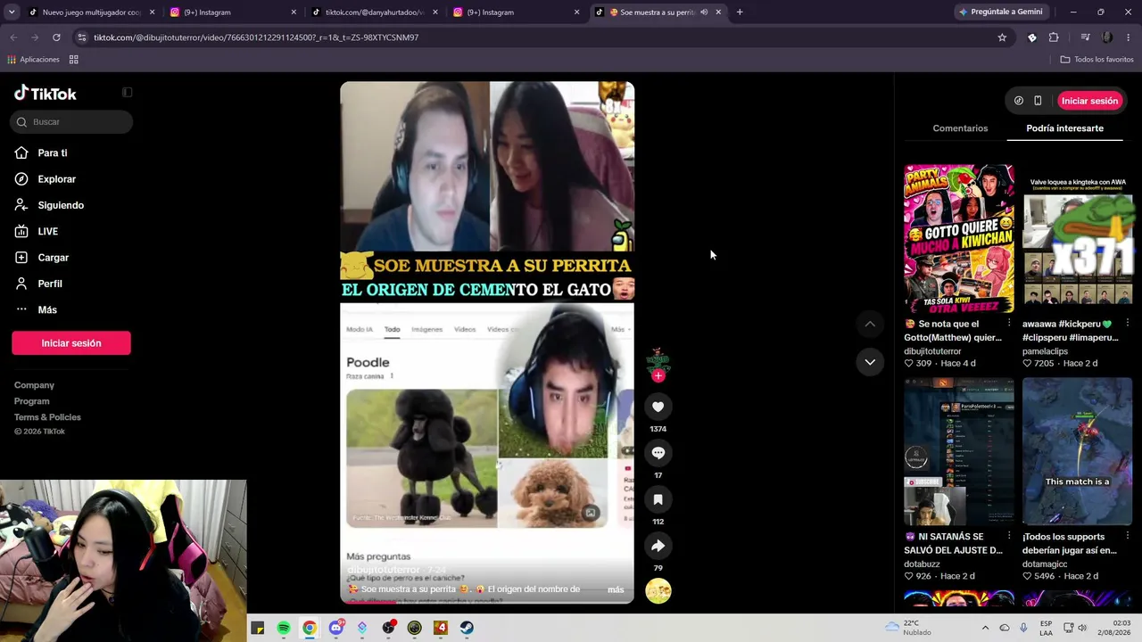Viewport: 1142px width, 642px height.
Task: Open the spinning sound disc icon
Action: [658, 590]
